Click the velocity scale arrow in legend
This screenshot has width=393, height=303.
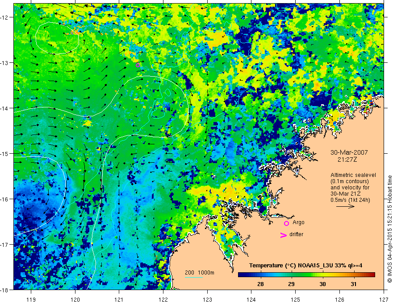(x=345, y=206)
